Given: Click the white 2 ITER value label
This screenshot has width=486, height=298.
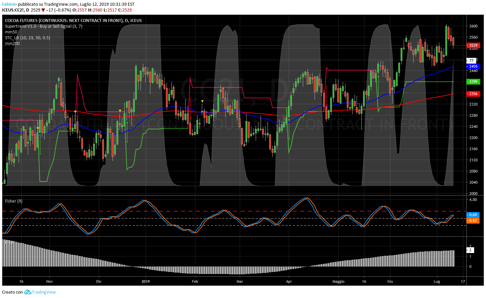Looking at the screenshot, I should [x=470, y=250].
